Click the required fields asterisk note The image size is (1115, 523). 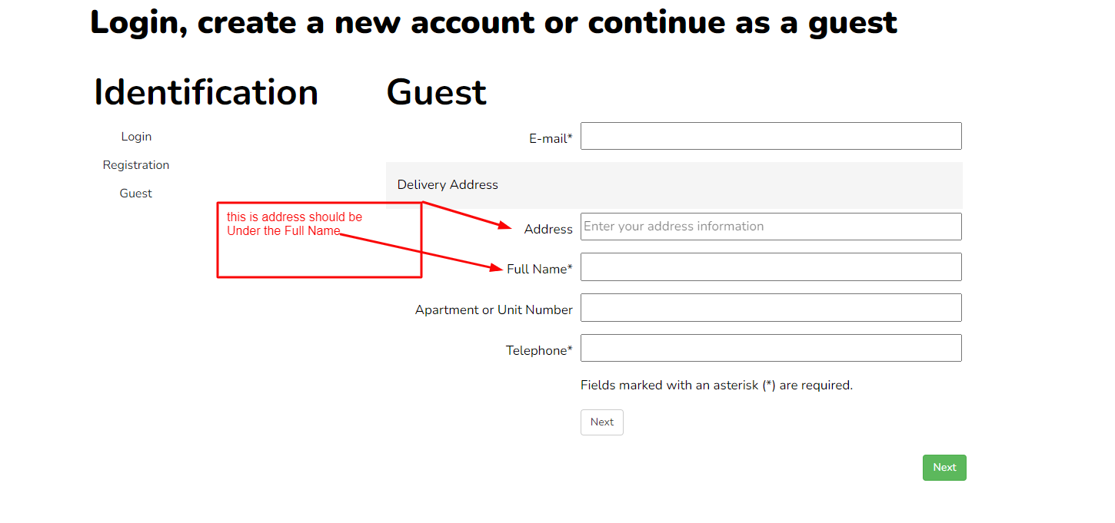(716, 386)
